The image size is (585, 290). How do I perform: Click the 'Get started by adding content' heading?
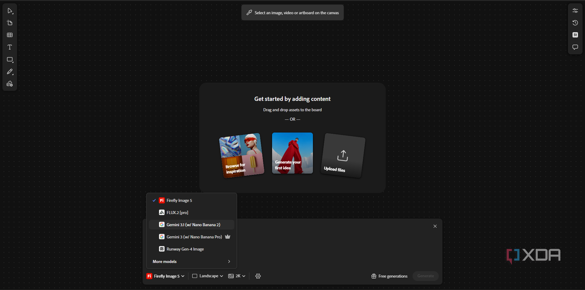[x=292, y=99]
